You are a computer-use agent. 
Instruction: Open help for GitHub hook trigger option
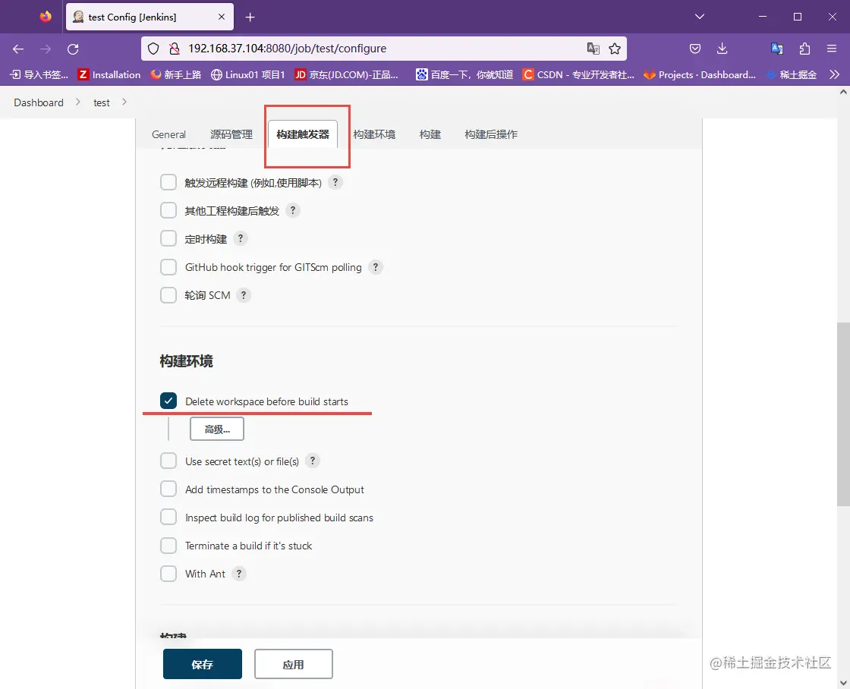click(x=375, y=267)
